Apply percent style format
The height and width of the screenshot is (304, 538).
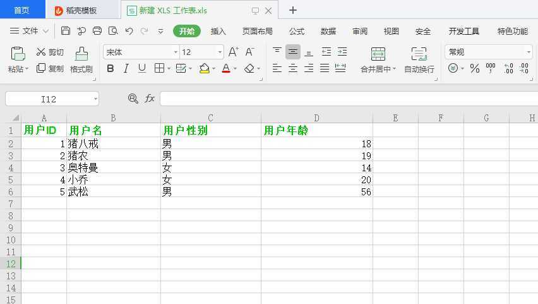point(474,68)
